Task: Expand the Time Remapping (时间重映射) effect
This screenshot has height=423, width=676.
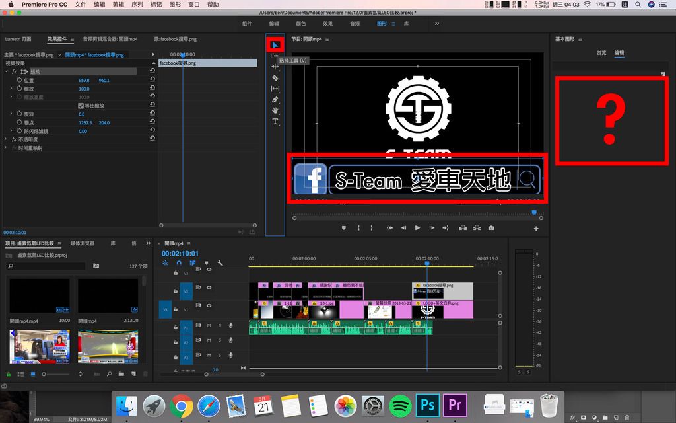Action: pyautogui.click(x=5, y=148)
